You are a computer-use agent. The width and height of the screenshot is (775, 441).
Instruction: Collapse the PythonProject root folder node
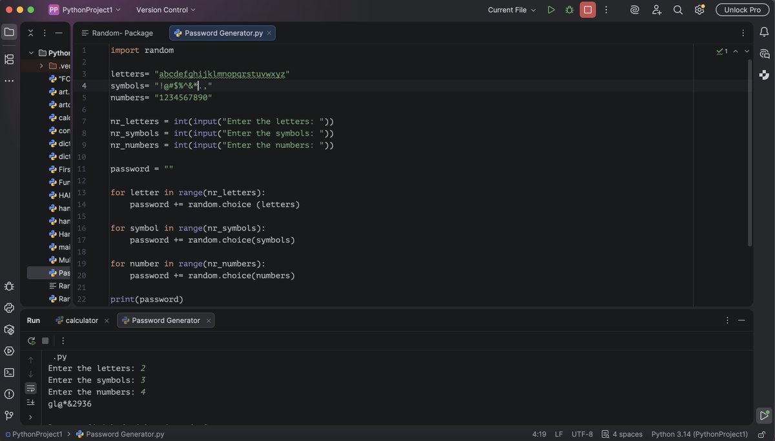coord(30,53)
